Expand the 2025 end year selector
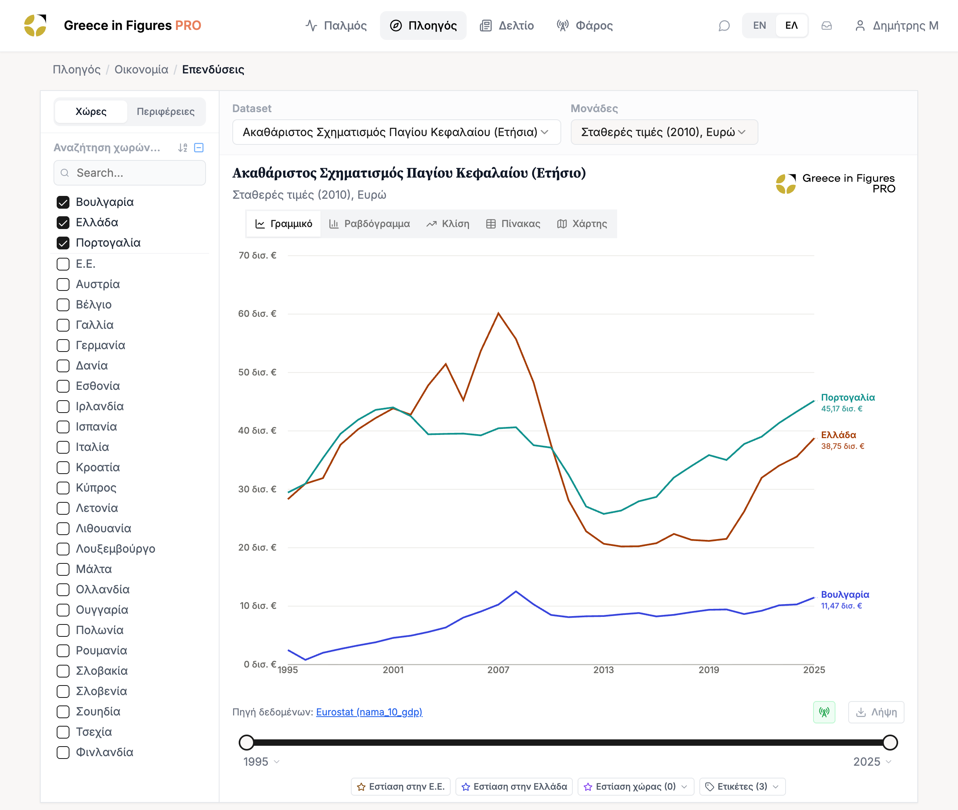 point(872,762)
